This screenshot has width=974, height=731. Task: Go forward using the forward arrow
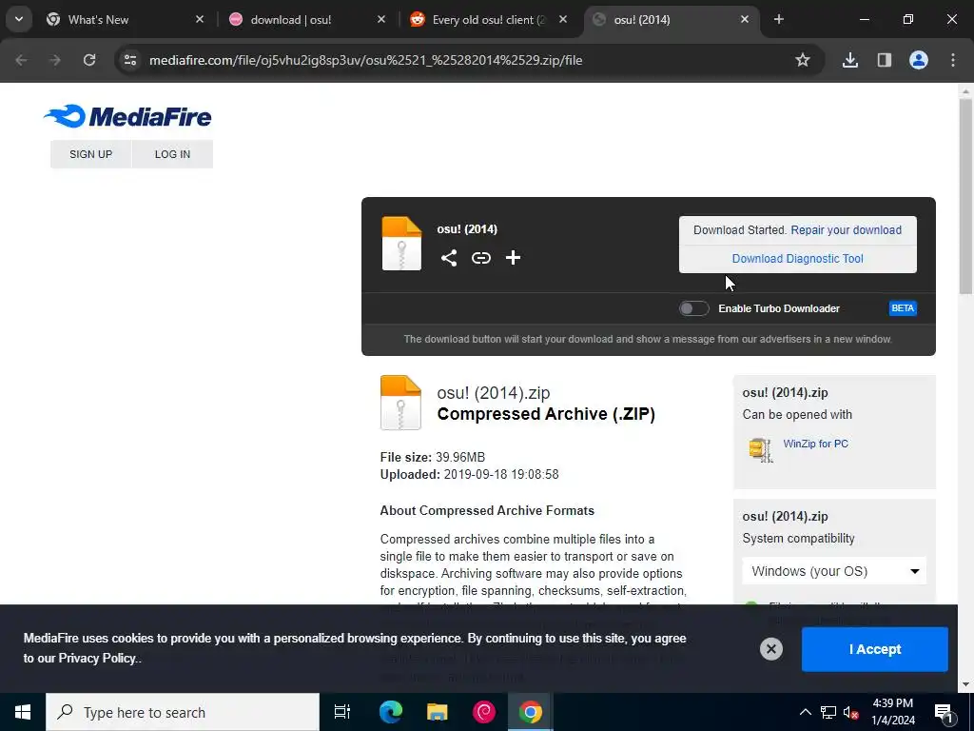(x=55, y=60)
